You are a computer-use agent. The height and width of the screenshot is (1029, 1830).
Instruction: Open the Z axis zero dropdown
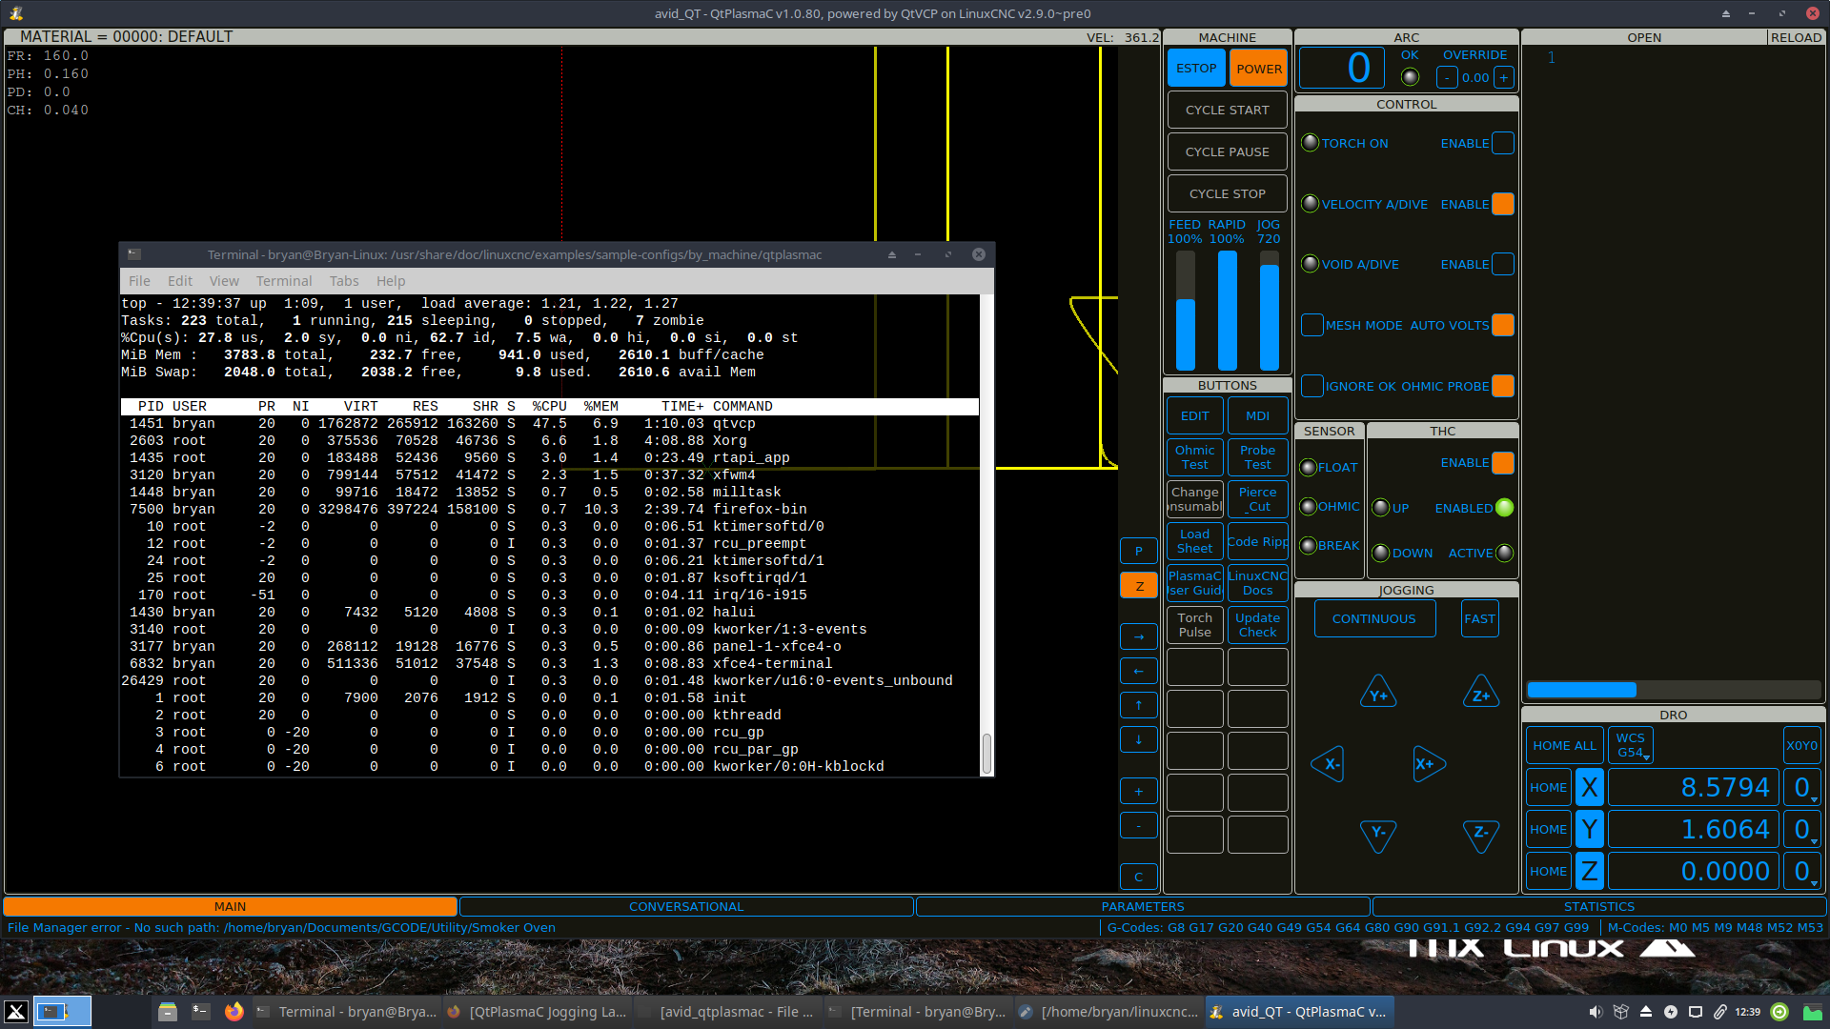[1801, 871]
